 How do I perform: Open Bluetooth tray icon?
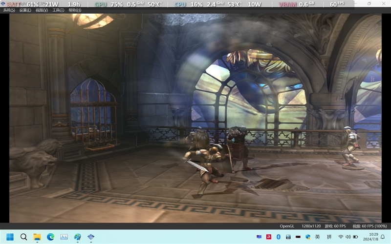278,237
